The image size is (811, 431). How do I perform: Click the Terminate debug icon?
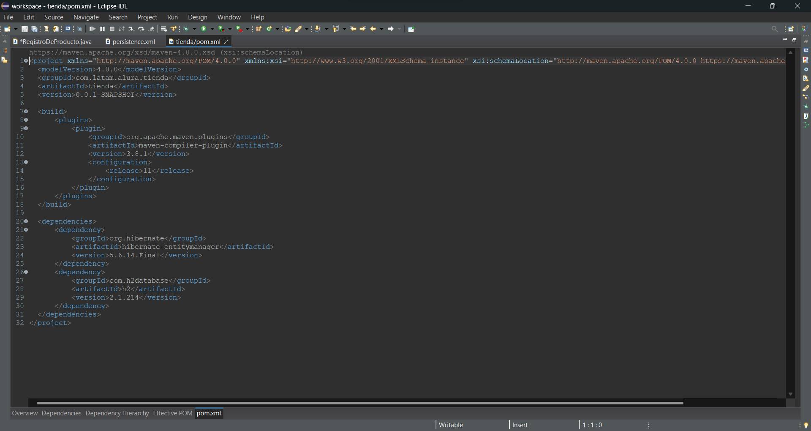[x=112, y=29]
